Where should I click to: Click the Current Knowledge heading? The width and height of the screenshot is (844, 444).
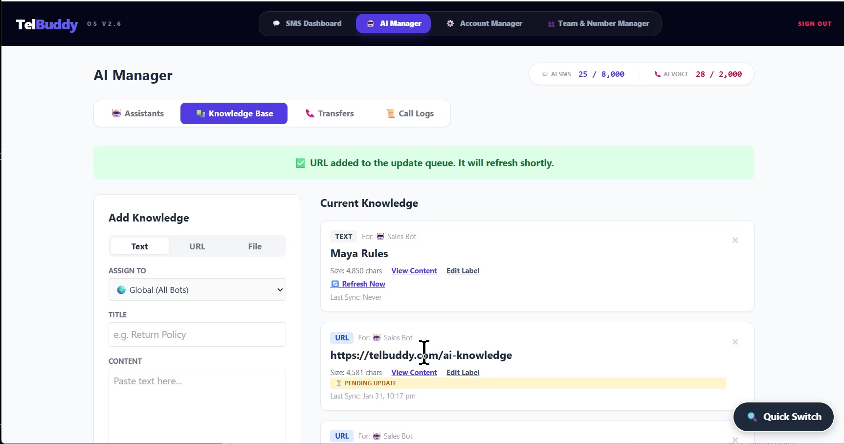[x=369, y=203]
